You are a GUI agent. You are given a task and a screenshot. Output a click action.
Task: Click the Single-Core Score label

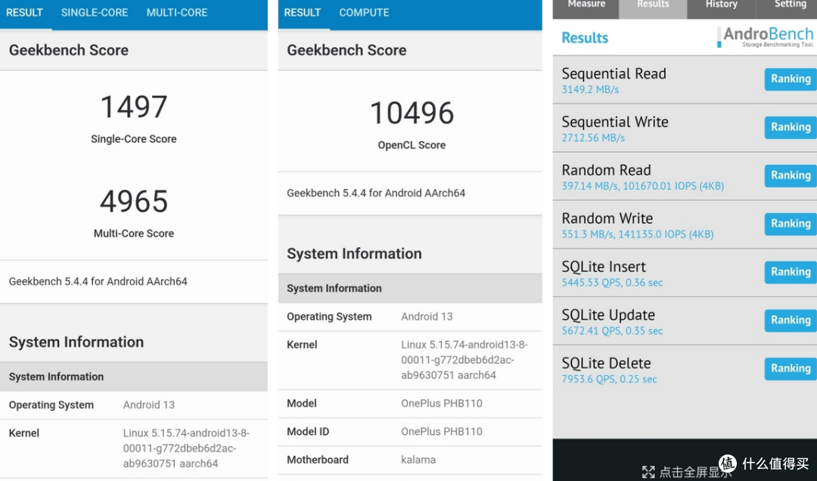[x=134, y=139]
